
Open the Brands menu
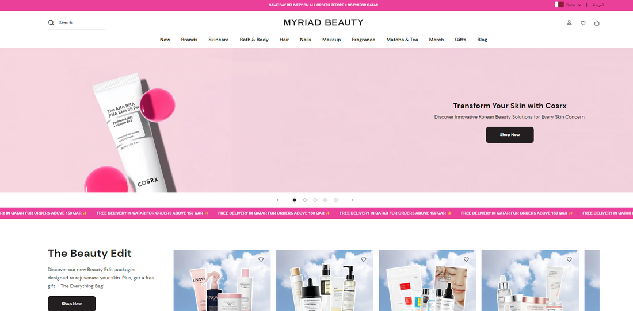189,40
